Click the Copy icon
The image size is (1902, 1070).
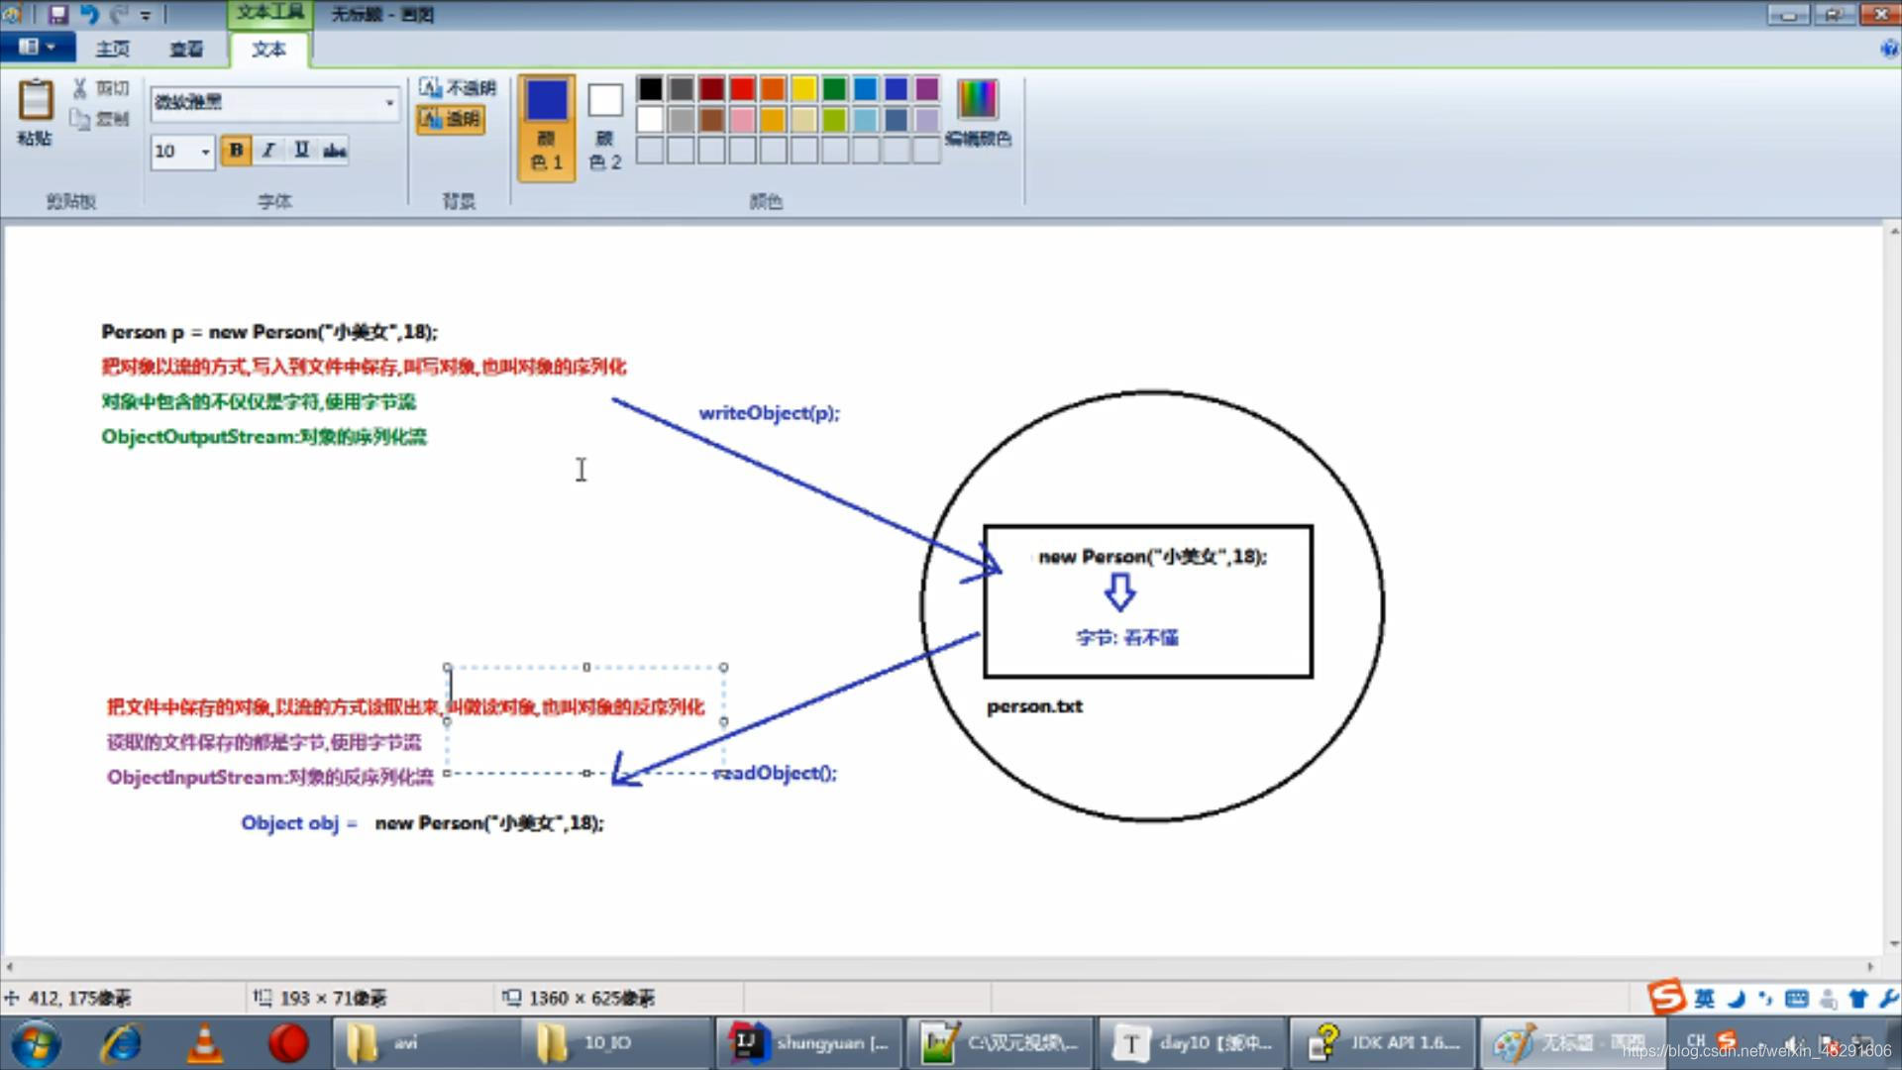pos(80,119)
